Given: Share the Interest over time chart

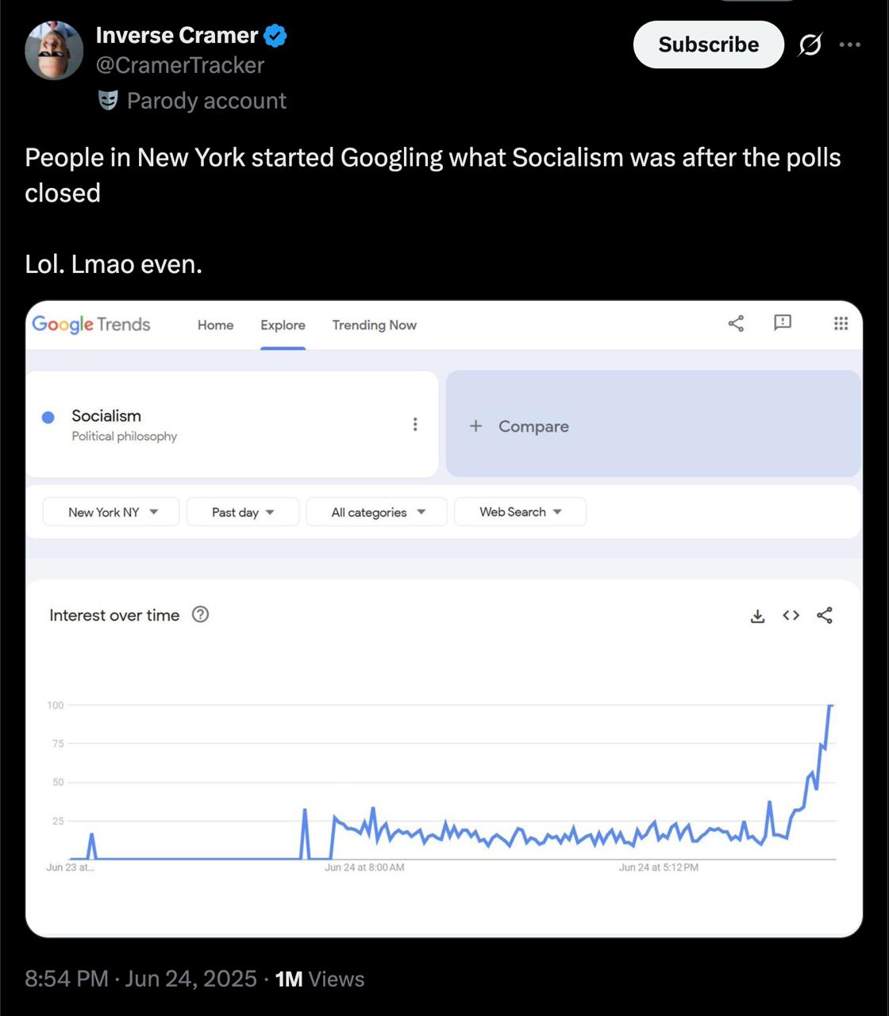Looking at the screenshot, I should pos(825,615).
